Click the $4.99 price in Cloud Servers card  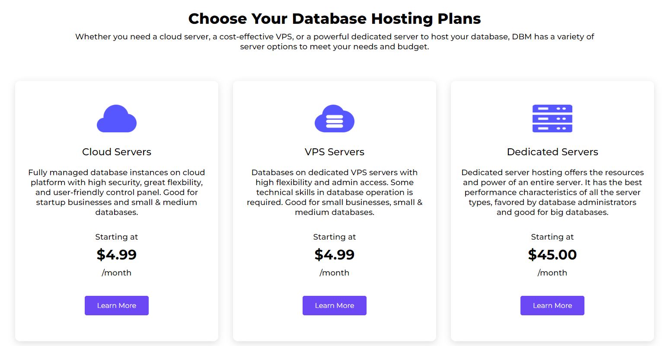click(117, 254)
